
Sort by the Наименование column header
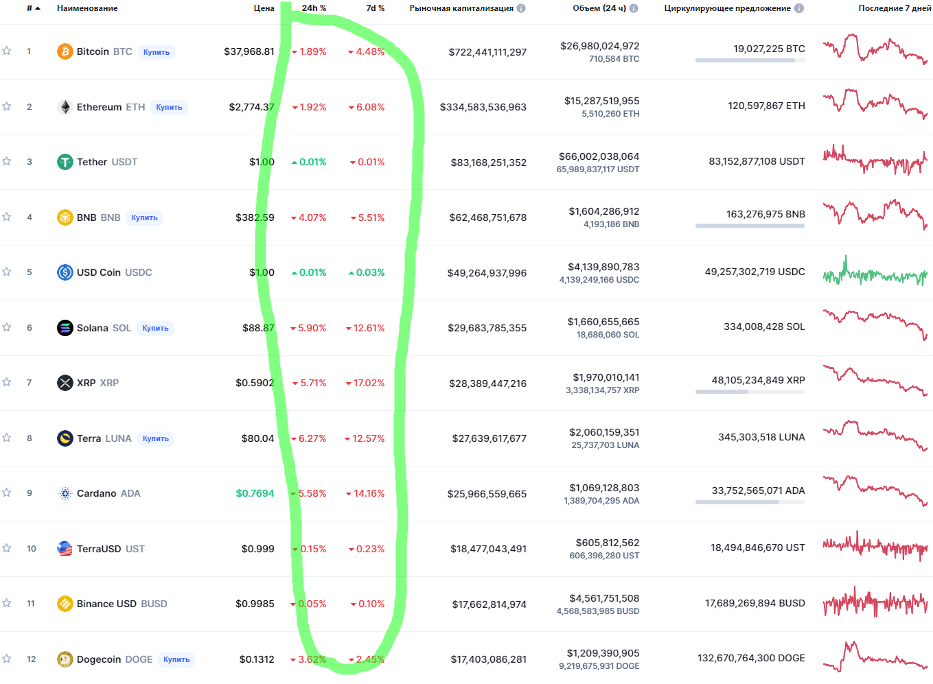point(87,8)
